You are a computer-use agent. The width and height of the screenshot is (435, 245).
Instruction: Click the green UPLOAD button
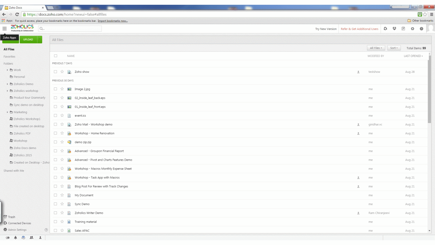(x=28, y=39)
